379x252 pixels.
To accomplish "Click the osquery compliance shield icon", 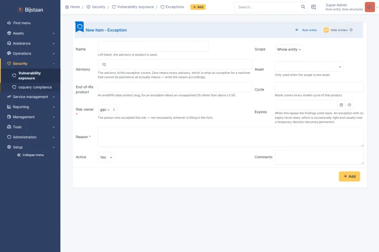I will pyautogui.click(x=14, y=87).
